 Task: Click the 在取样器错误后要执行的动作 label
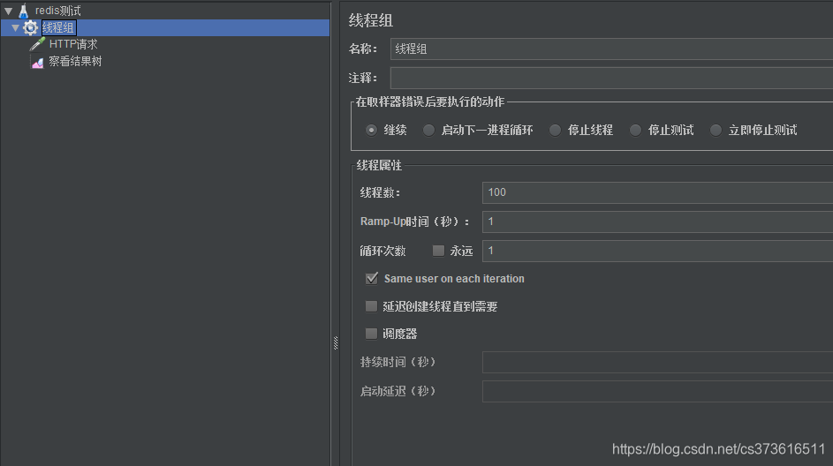(430, 101)
